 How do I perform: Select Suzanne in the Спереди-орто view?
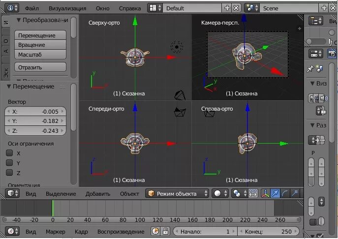pyautogui.click(x=135, y=143)
